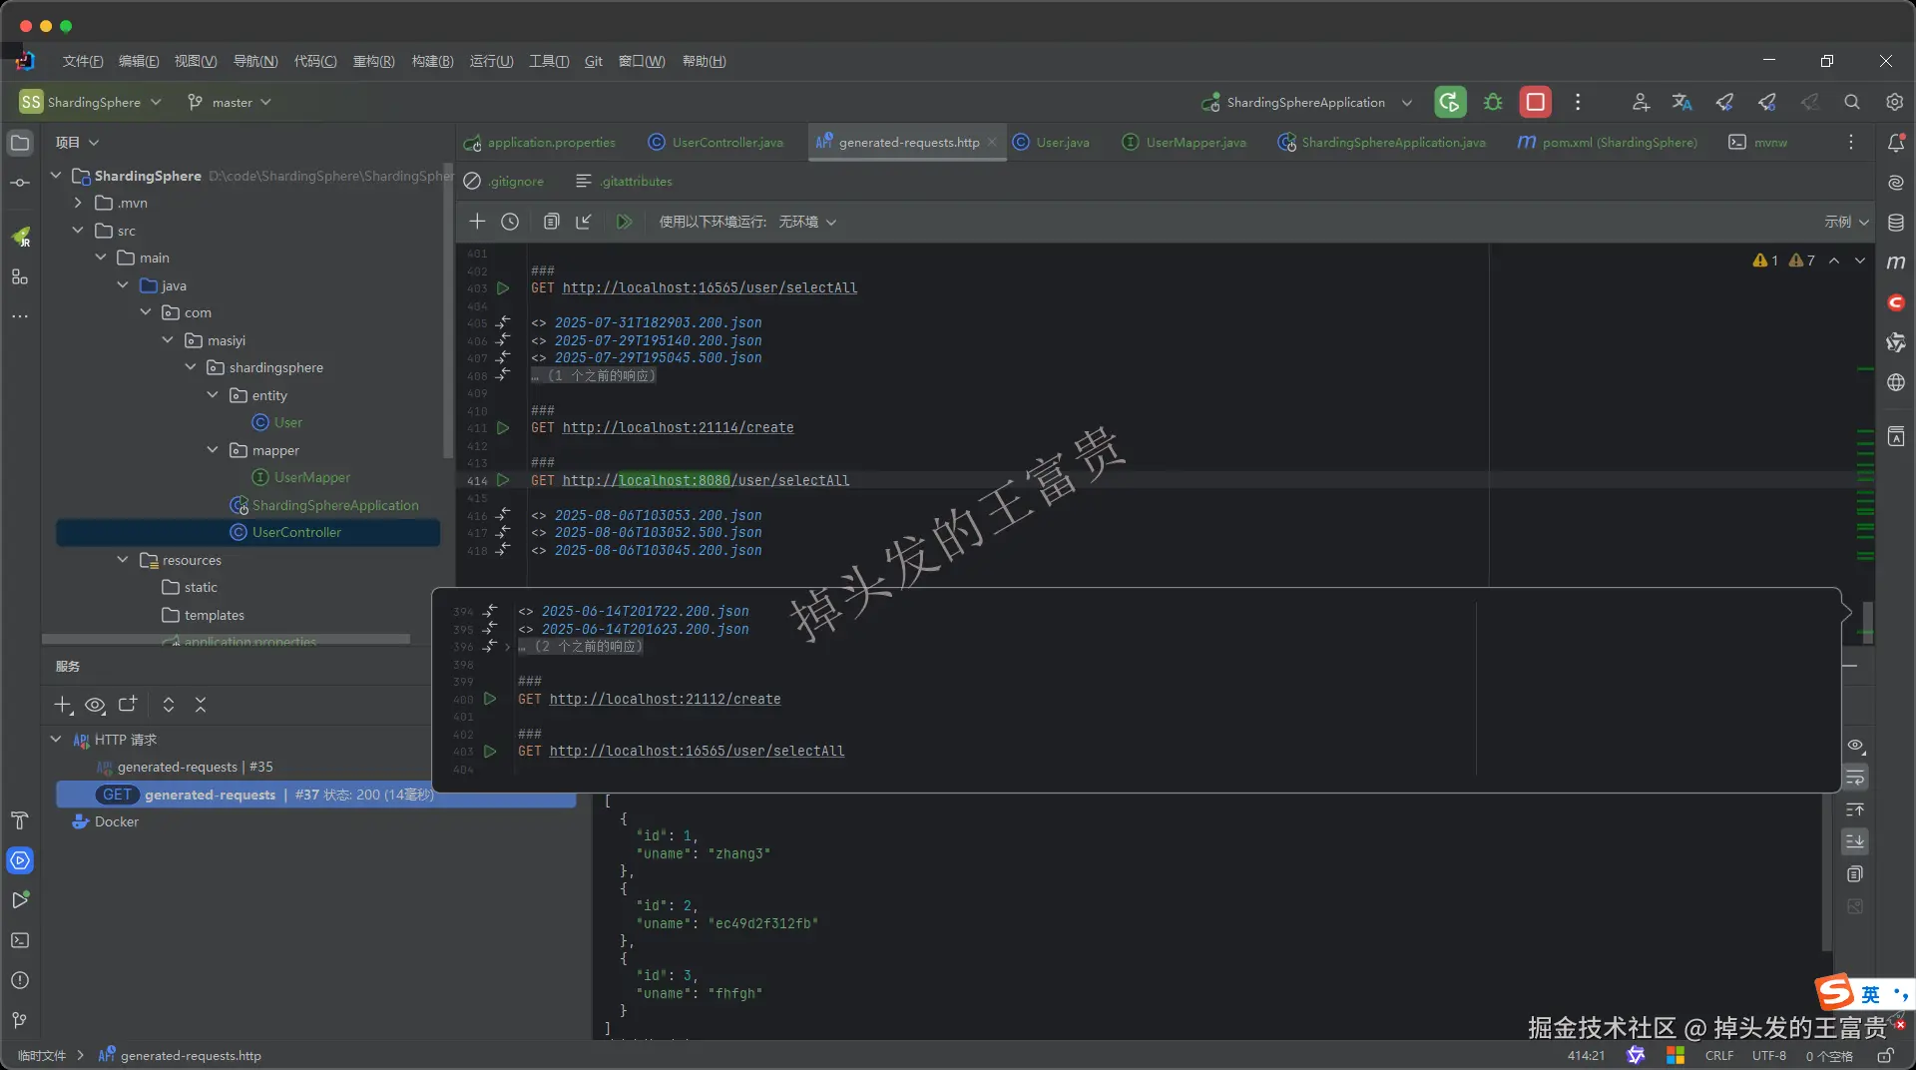Open response 2025-07-31T182903.200.json
This screenshot has width=1916, height=1070.
point(658,322)
